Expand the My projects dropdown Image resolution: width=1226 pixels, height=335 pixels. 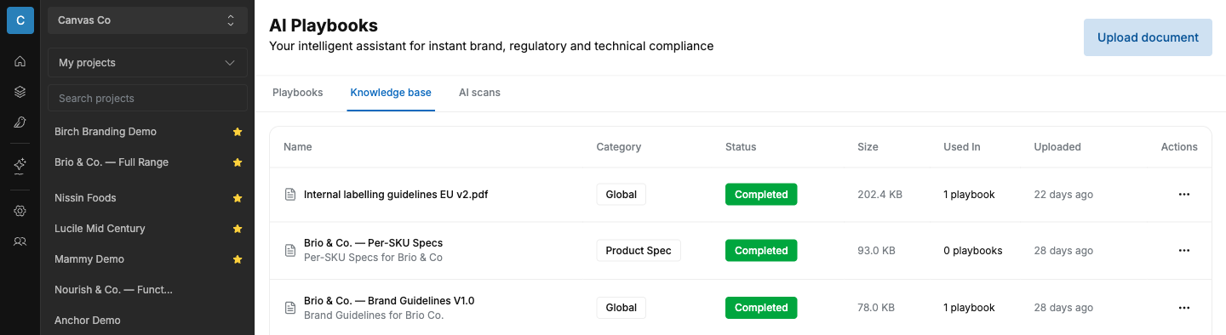click(x=147, y=63)
